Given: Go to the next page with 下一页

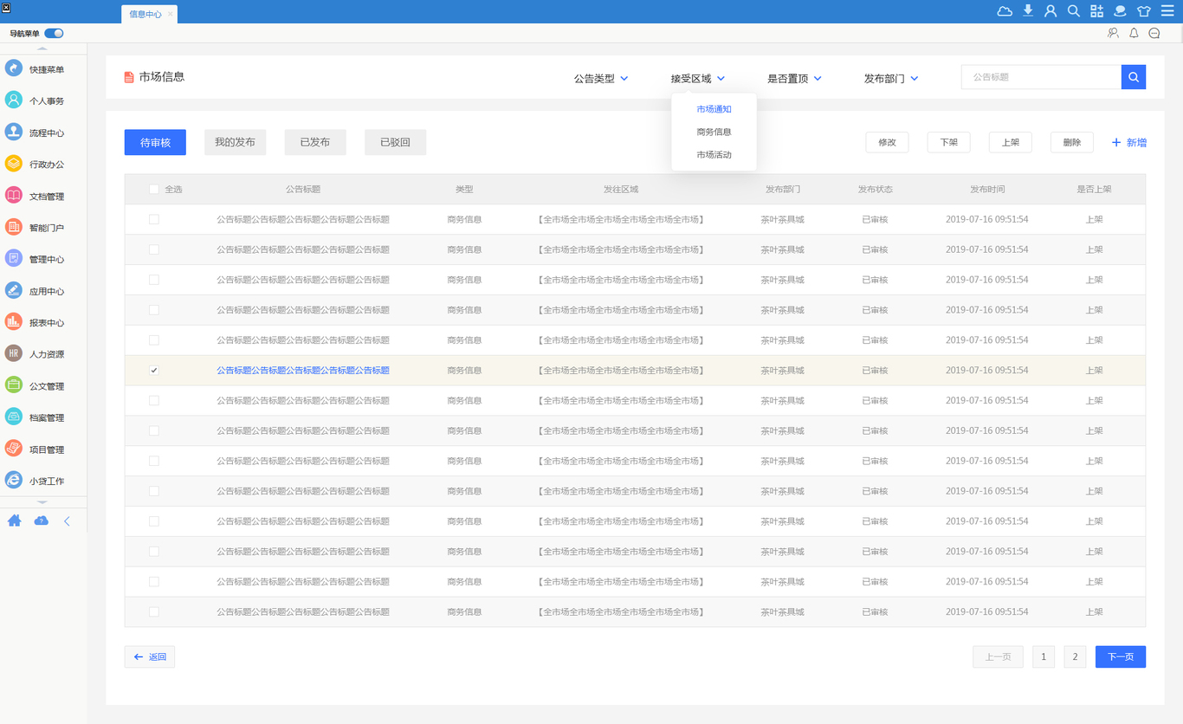Looking at the screenshot, I should (x=1121, y=656).
